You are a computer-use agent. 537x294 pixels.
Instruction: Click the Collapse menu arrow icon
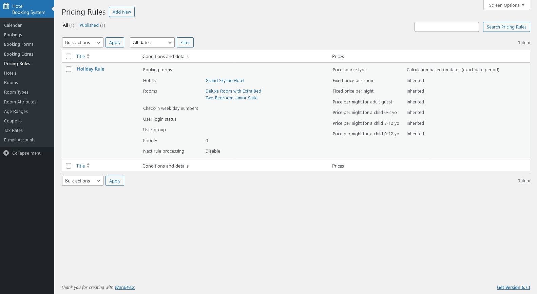tap(6, 153)
